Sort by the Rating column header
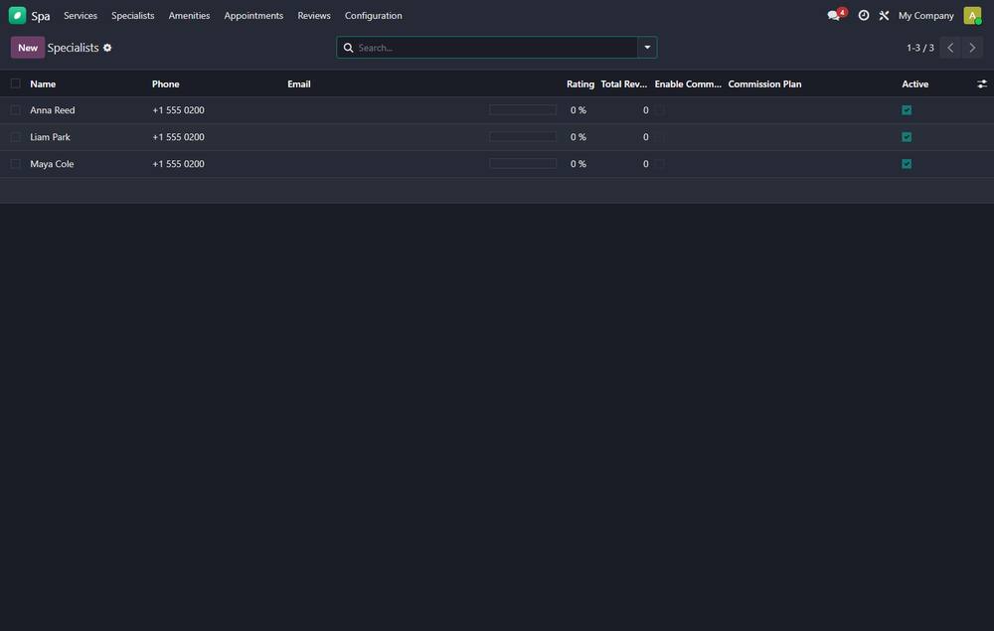 [x=580, y=83]
